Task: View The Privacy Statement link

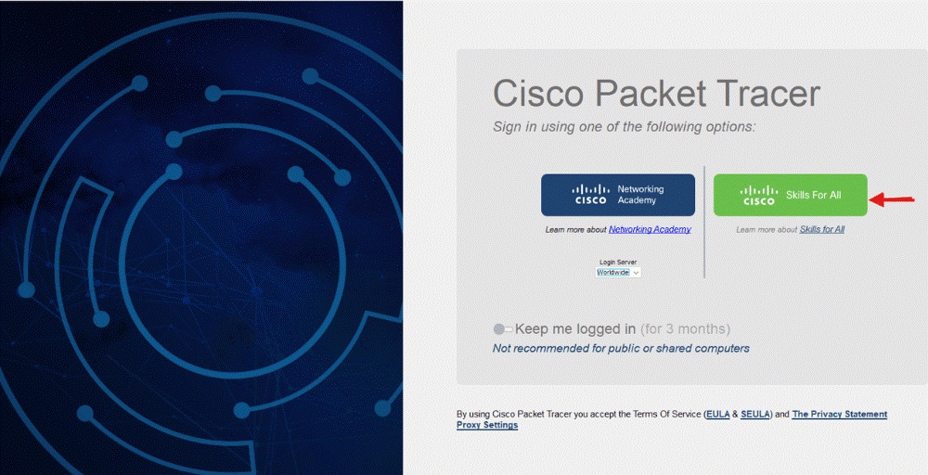Action: [839, 414]
